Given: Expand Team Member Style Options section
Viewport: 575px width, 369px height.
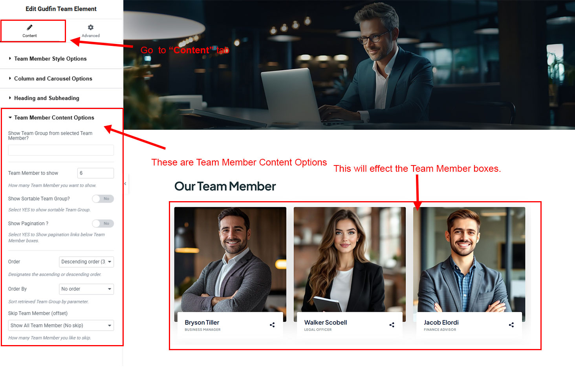Looking at the screenshot, I should (x=50, y=59).
